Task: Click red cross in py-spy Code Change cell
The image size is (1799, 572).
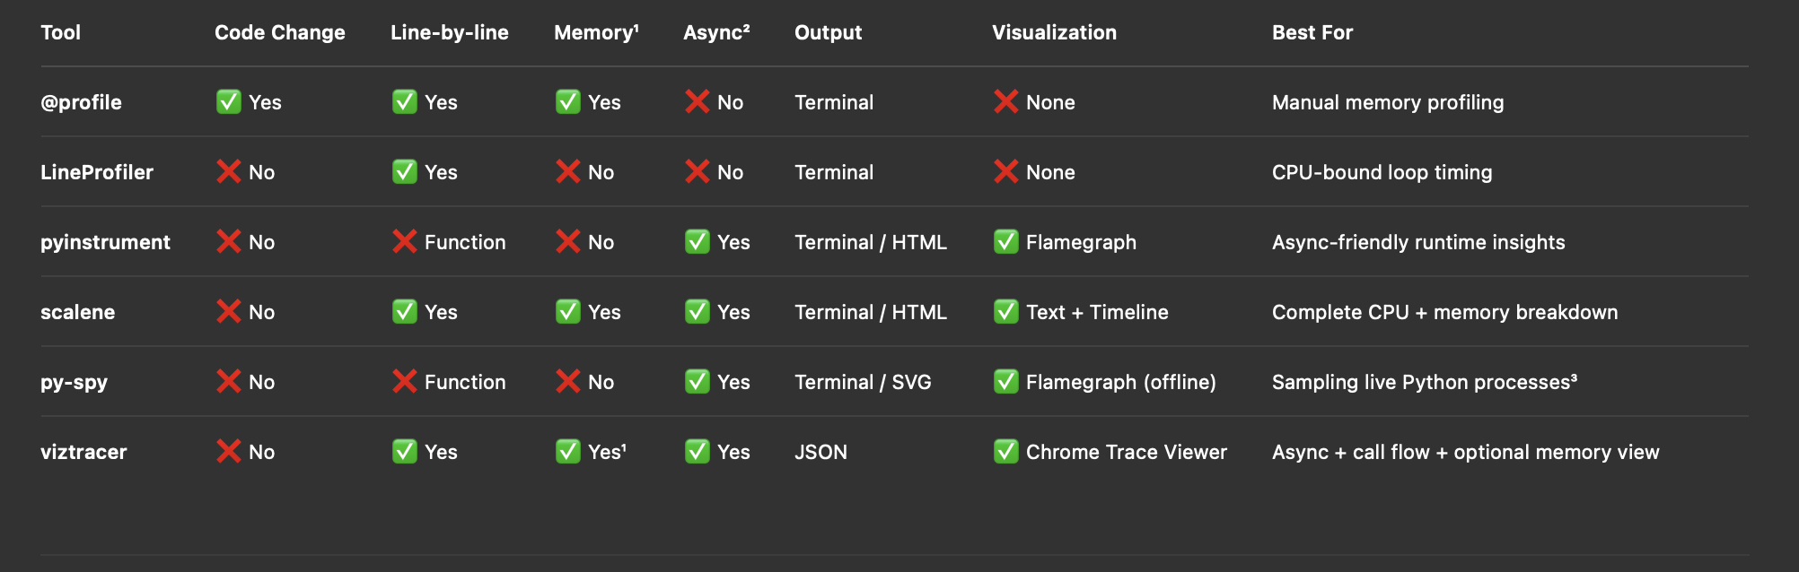Action: pyautogui.click(x=229, y=381)
